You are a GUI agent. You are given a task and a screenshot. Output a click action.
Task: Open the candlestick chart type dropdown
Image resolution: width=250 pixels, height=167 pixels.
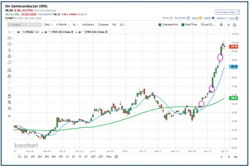[x=76, y=25]
